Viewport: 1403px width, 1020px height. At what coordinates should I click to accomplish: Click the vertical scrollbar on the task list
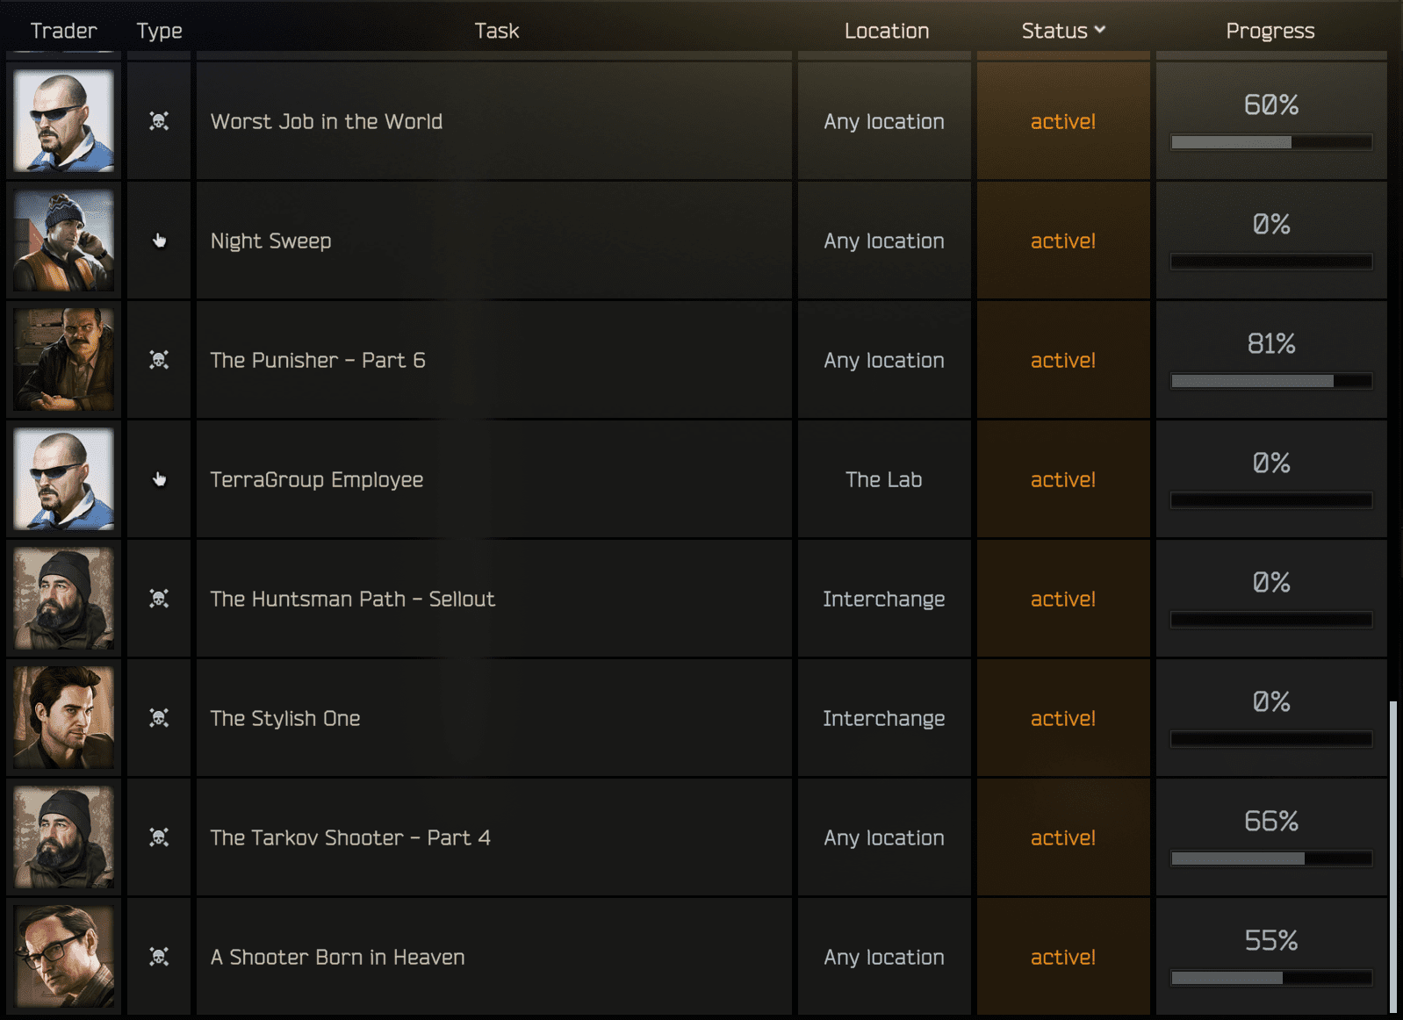tap(1392, 856)
